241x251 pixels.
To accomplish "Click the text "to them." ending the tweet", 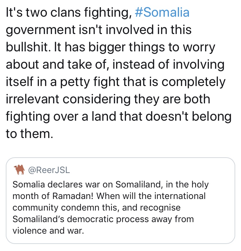I will pos(29,134).
